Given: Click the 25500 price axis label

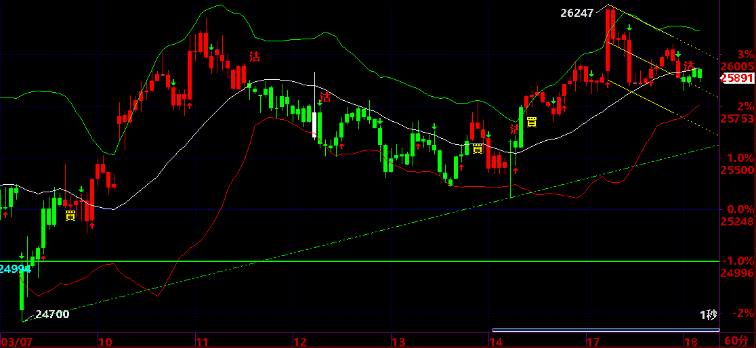Looking at the screenshot, I should [x=737, y=170].
